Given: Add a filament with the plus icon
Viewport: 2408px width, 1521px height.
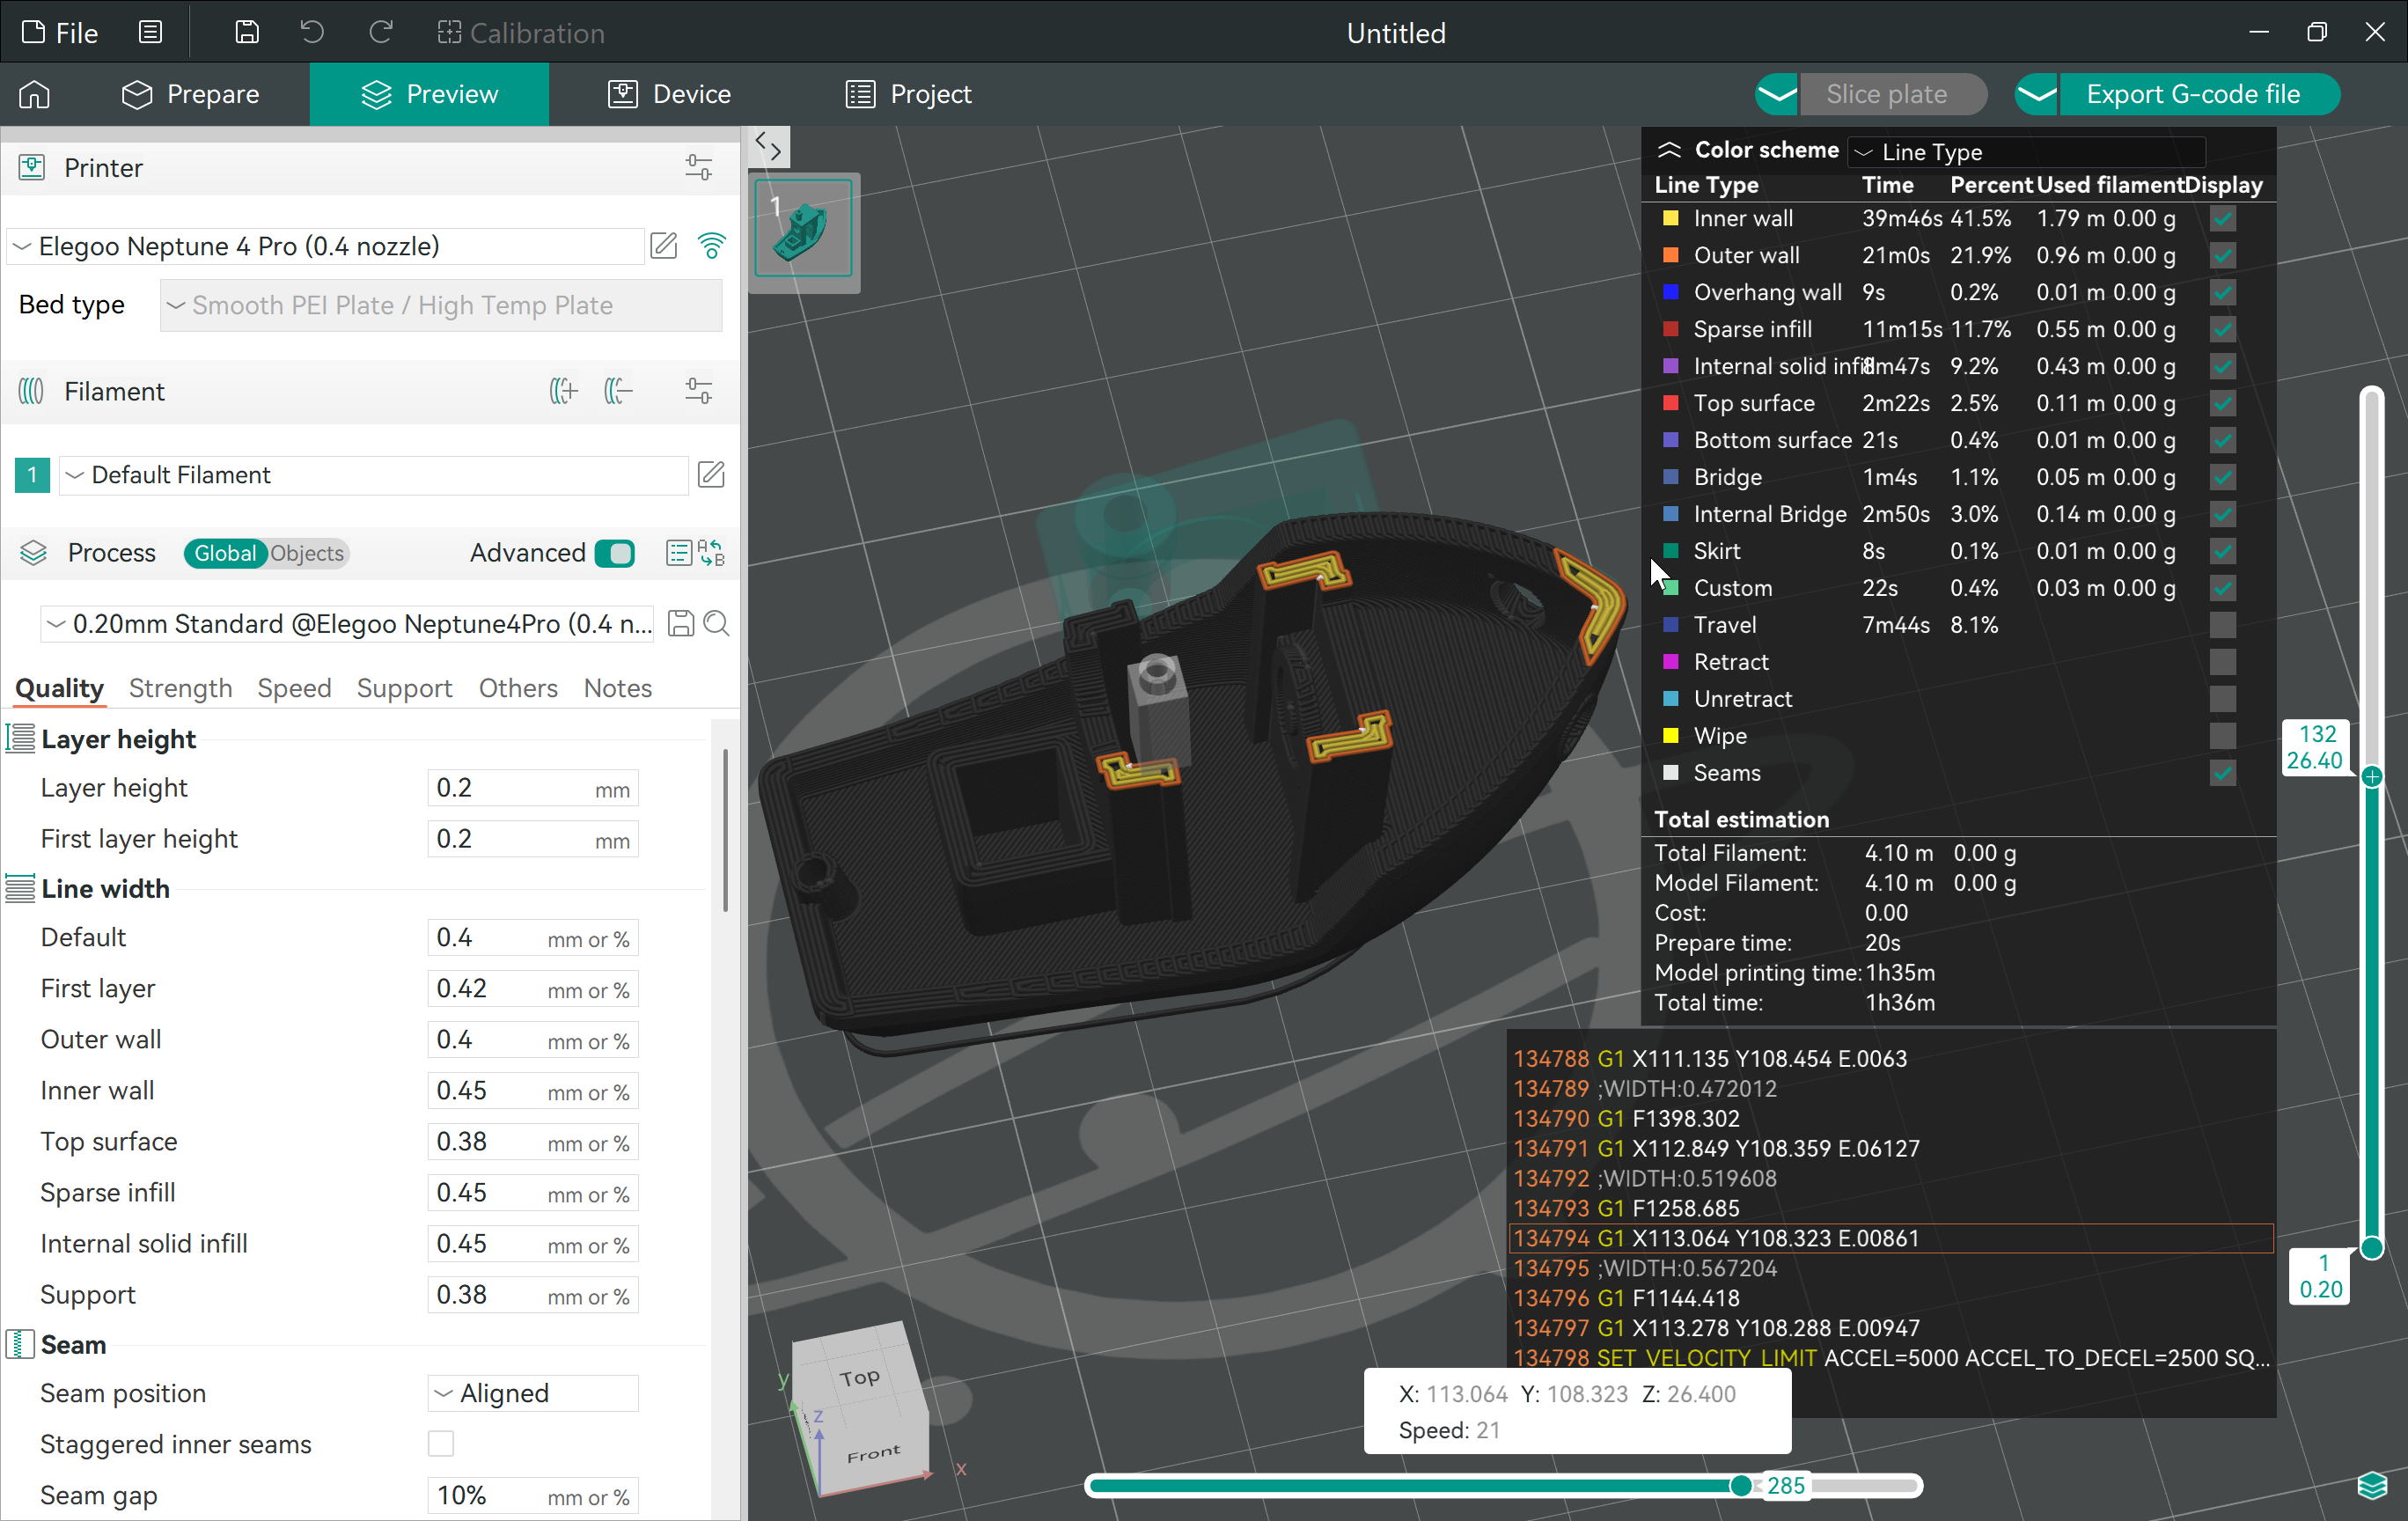Looking at the screenshot, I should pyautogui.click(x=563, y=391).
